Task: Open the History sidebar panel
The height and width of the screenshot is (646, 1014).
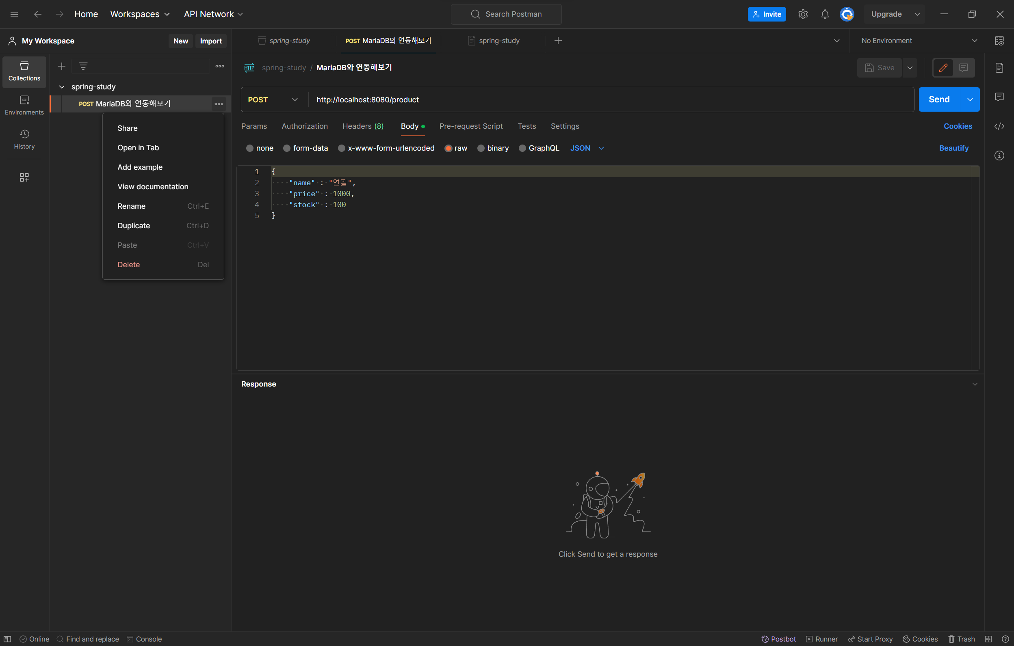Action: point(24,139)
